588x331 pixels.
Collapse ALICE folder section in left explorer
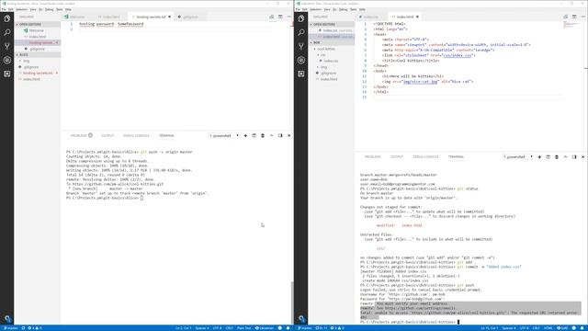tap(38, 55)
